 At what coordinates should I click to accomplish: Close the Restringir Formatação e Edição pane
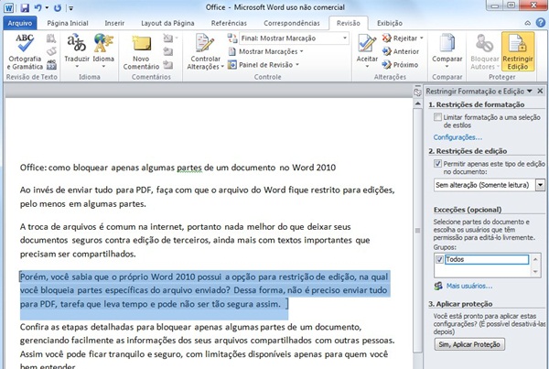point(540,92)
